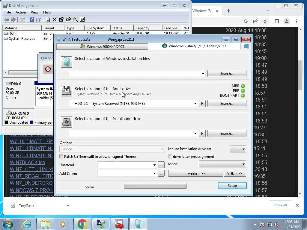Click the F button beside Installation drive dropdown

coord(202,134)
